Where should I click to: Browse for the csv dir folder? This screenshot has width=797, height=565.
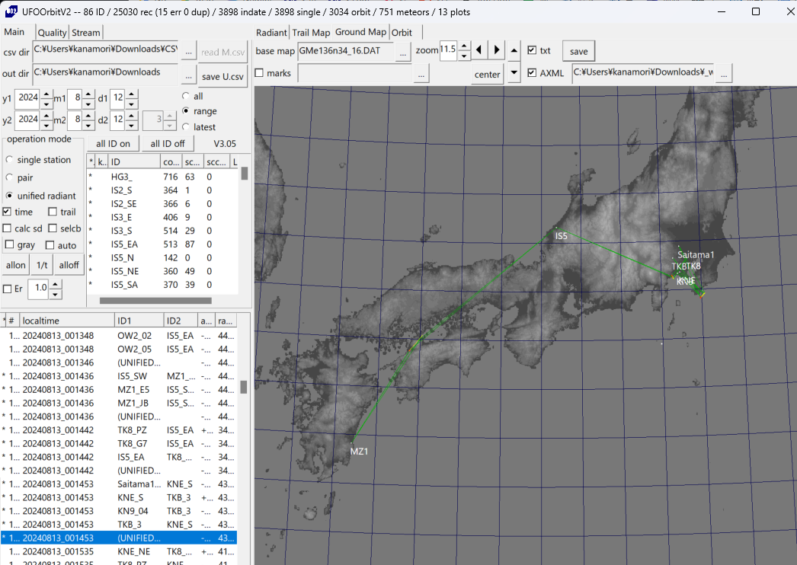tap(189, 51)
